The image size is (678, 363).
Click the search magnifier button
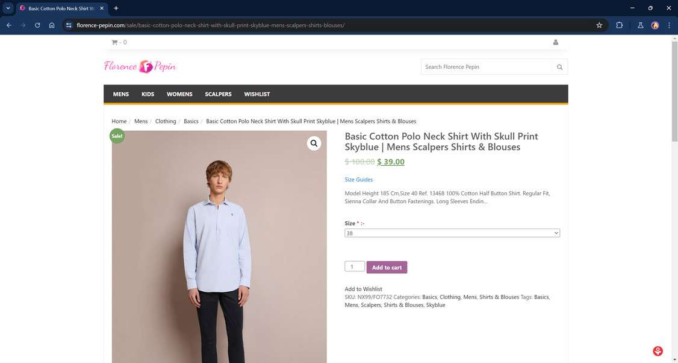point(559,67)
